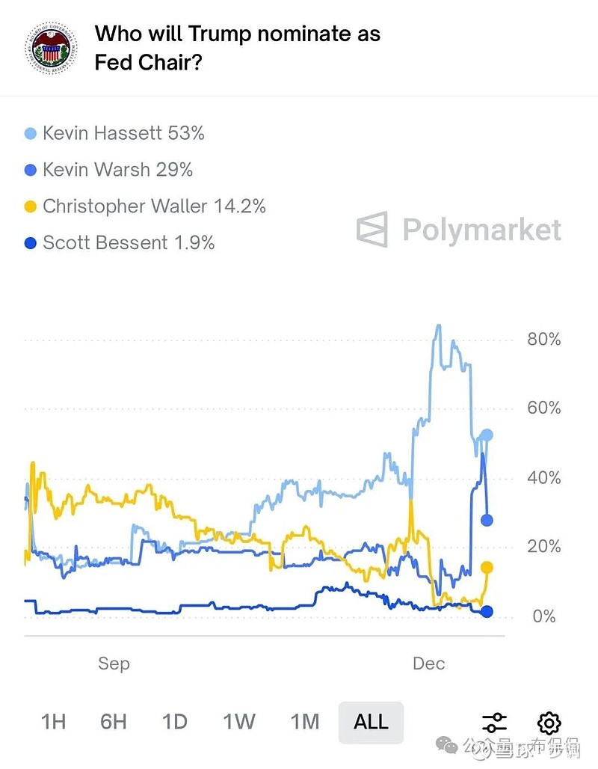Click the Warsh line endpoint marker
This screenshot has height=769, width=598.
point(487,521)
